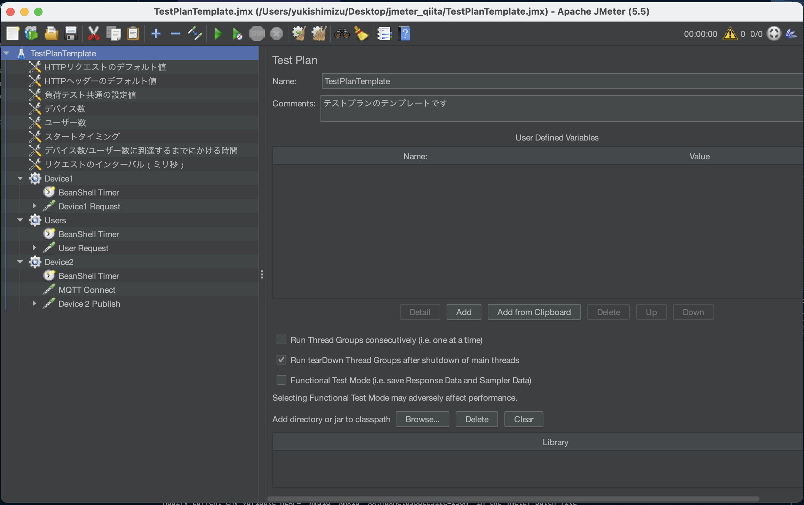Collapse the Users thread group
Viewport: 804px width, 505px height.
(x=20, y=220)
